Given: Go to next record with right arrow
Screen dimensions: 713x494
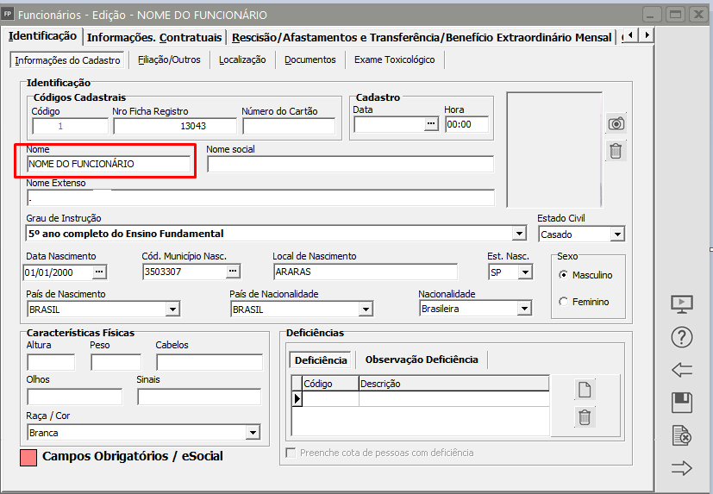Looking at the screenshot, I should pos(682,468).
